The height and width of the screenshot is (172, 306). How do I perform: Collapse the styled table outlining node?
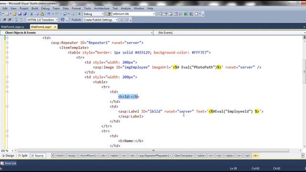(7, 53)
